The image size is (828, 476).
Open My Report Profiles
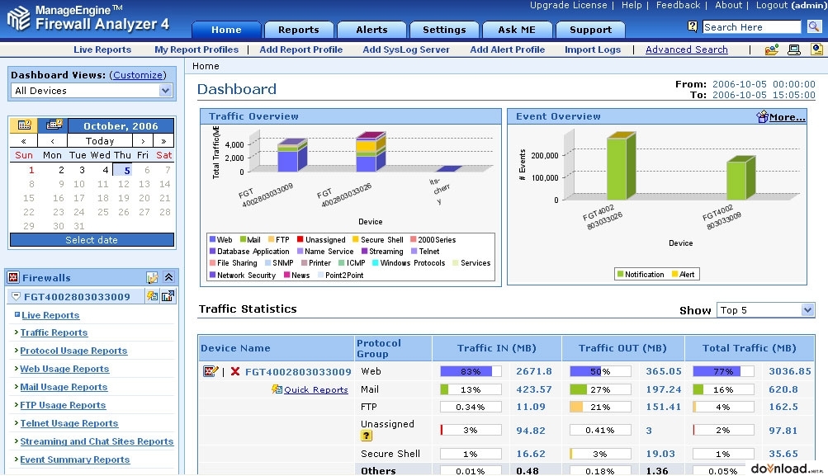[x=196, y=49]
